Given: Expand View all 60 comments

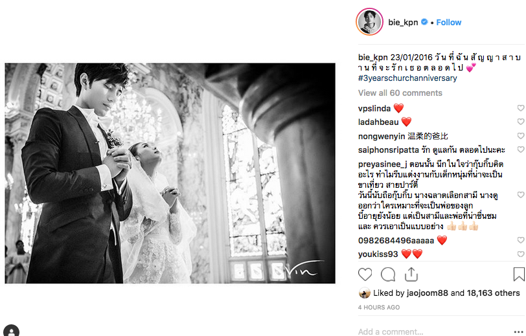Looking at the screenshot, I should [400, 93].
